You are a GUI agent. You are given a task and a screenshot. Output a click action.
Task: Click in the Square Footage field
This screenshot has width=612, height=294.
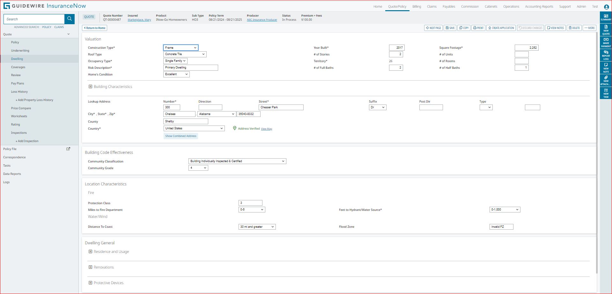pos(526,48)
